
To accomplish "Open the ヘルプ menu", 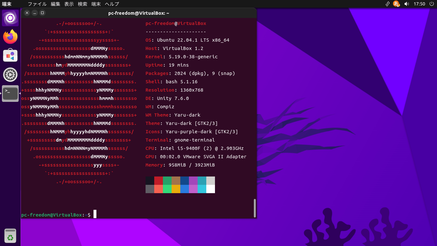I will [x=112, y=4].
